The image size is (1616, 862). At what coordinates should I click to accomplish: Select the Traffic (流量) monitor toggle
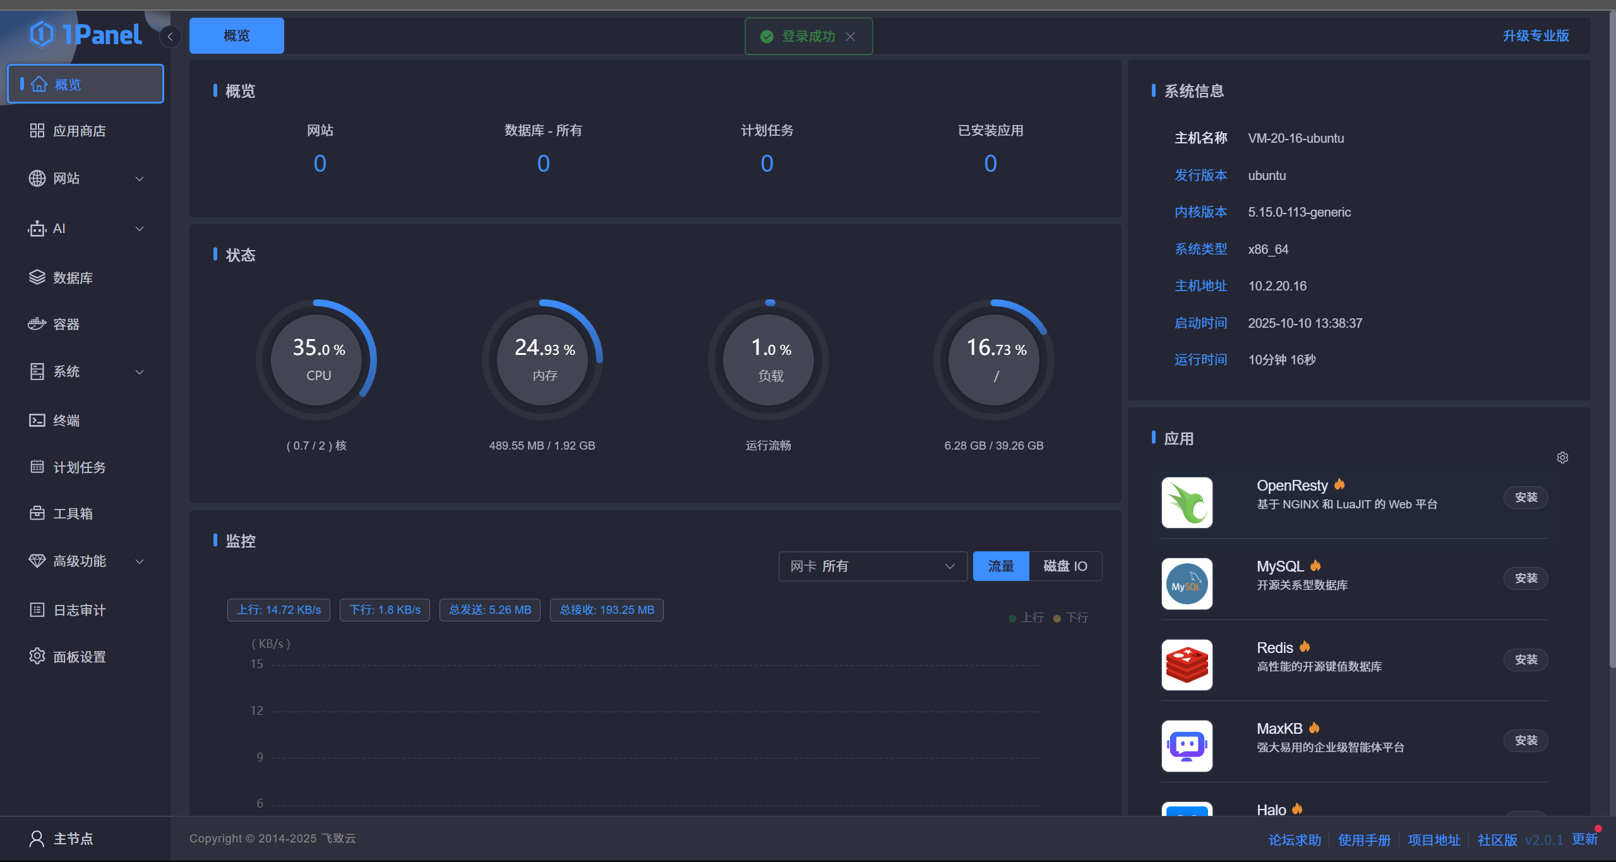coord(1000,566)
